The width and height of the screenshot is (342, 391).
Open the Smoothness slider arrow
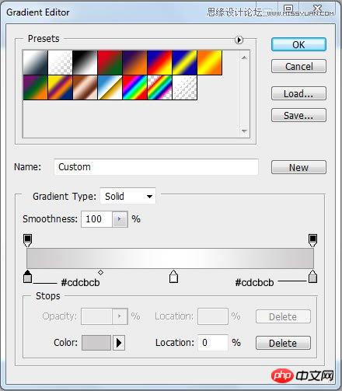click(x=120, y=219)
